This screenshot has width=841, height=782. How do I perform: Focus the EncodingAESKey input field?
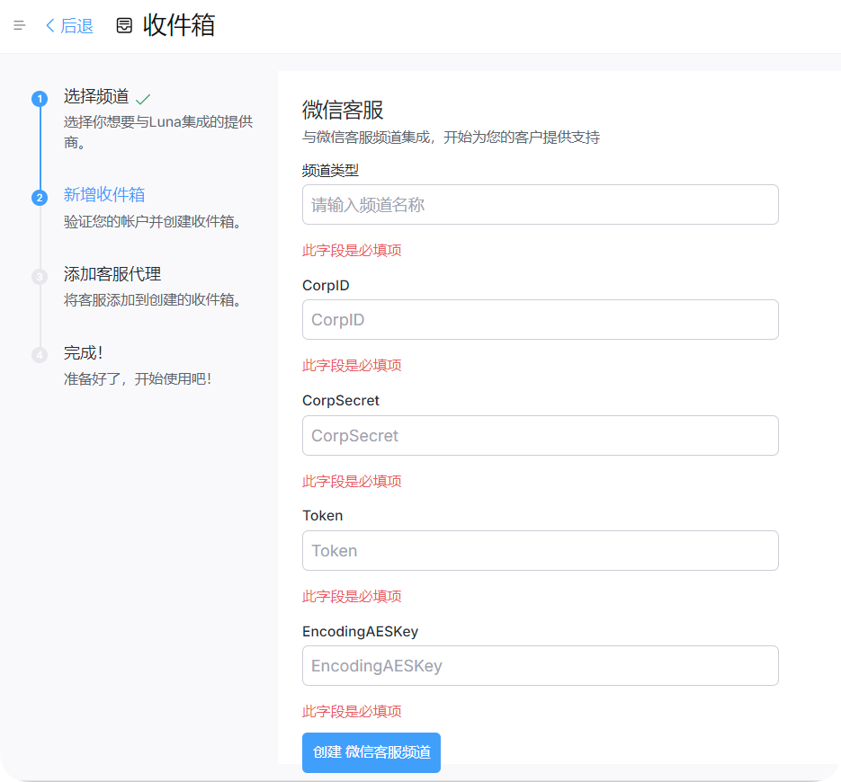tap(540, 666)
